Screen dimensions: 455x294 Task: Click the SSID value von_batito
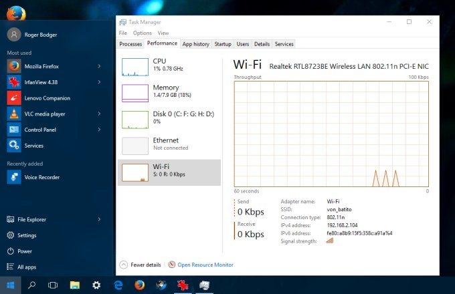[x=339, y=209]
